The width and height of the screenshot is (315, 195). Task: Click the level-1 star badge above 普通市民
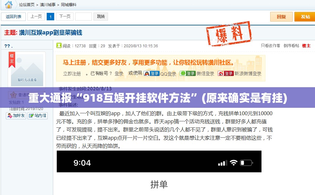pyautogui.click(x=13, y=95)
